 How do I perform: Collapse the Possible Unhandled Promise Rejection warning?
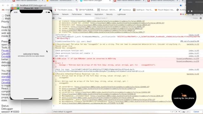(x=56, y=74)
